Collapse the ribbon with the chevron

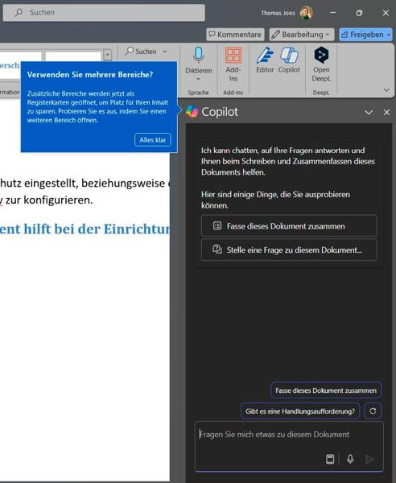tap(386, 90)
